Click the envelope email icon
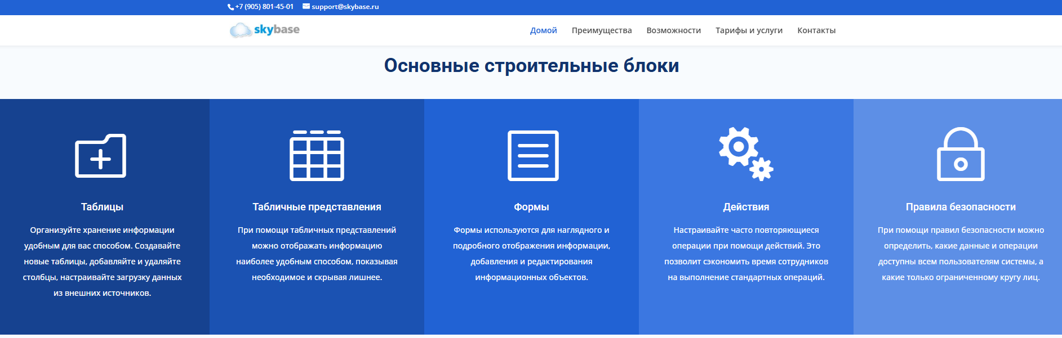The image size is (1062, 338). coord(306,7)
